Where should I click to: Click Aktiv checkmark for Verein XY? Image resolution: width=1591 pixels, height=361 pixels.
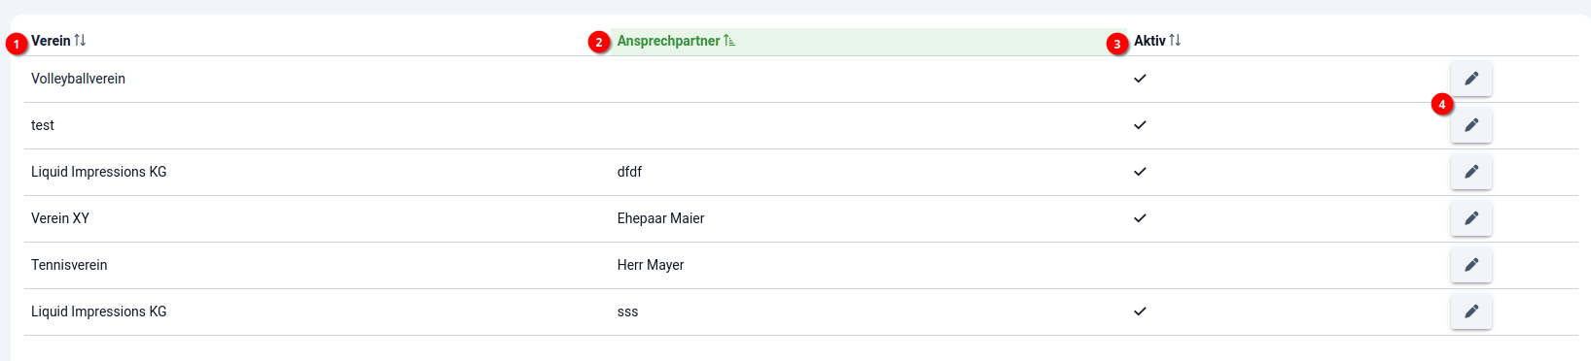[1140, 218]
